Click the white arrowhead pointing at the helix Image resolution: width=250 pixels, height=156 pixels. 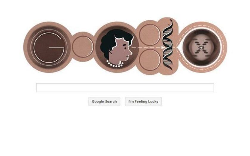[x=163, y=48]
